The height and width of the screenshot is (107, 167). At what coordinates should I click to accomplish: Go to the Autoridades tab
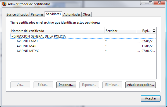(72, 14)
